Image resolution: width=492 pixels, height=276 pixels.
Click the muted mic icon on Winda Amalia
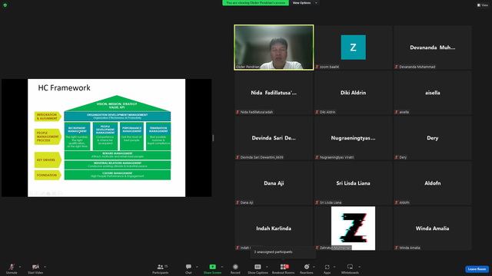point(397,248)
